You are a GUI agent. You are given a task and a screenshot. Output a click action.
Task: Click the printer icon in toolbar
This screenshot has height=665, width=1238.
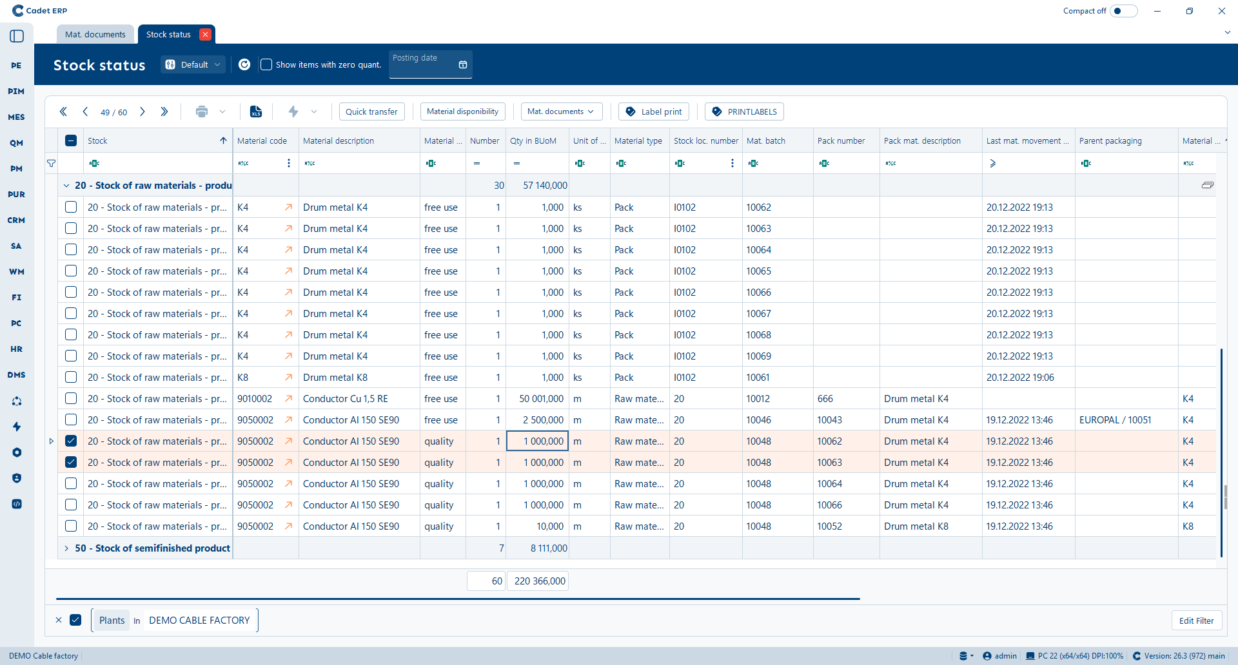[x=202, y=111]
